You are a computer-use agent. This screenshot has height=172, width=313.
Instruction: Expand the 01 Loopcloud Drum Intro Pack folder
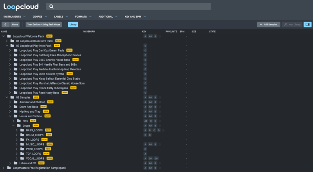pos(7,41)
